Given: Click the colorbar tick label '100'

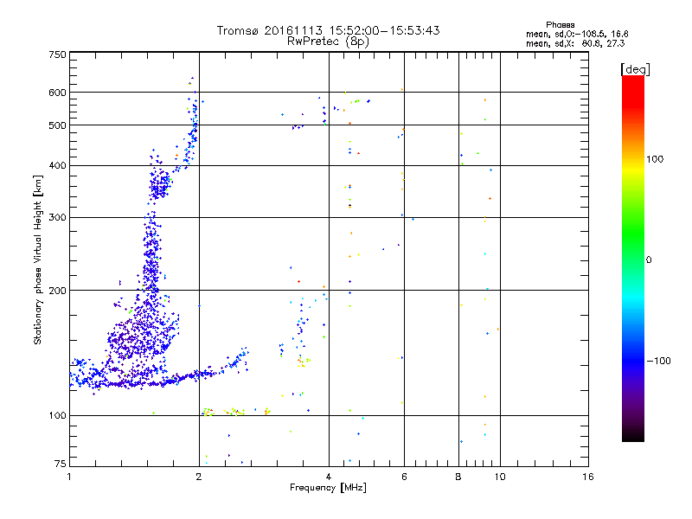Looking at the screenshot, I should coord(655,159).
